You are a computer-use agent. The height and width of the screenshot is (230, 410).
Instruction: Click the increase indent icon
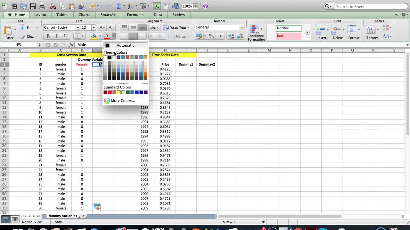pos(162,36)
